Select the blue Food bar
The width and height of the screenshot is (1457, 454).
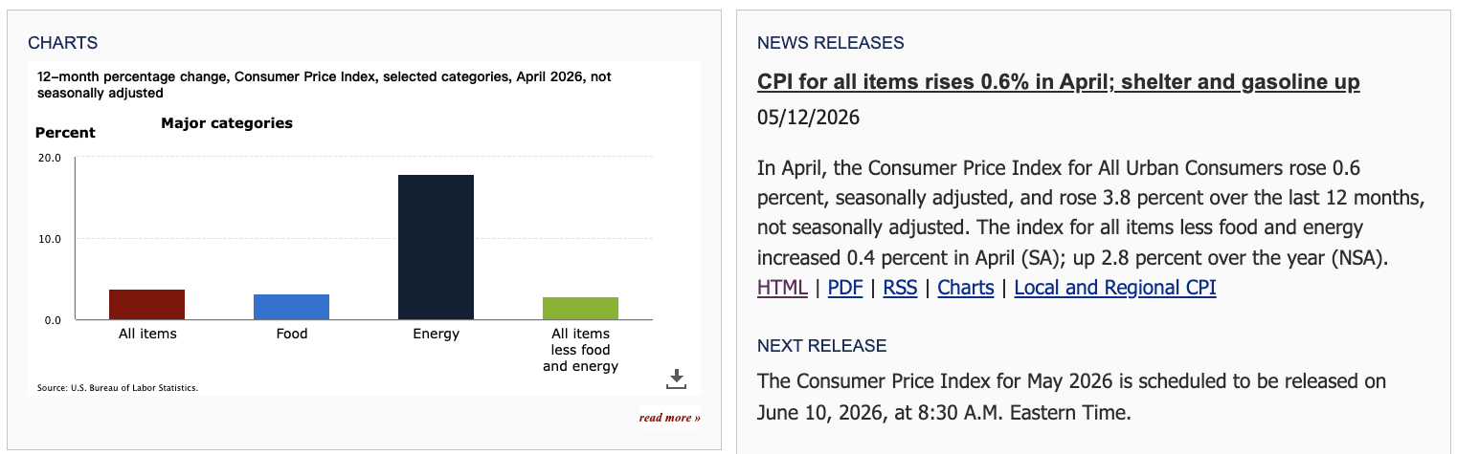point(292,307)
